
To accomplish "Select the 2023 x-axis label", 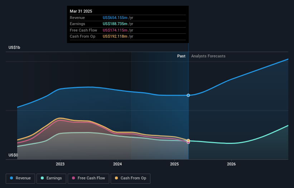I will 60,164.
